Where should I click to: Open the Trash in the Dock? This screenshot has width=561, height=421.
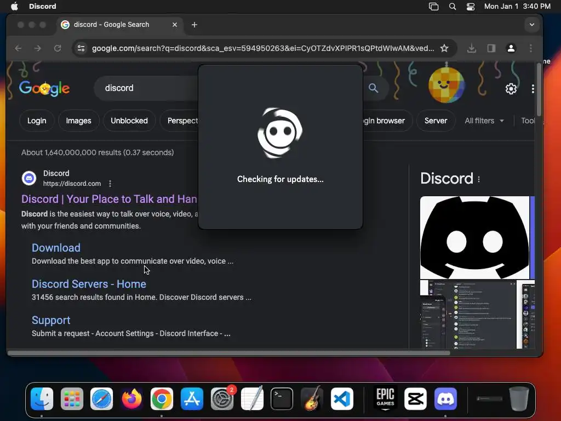pos(519,399)
